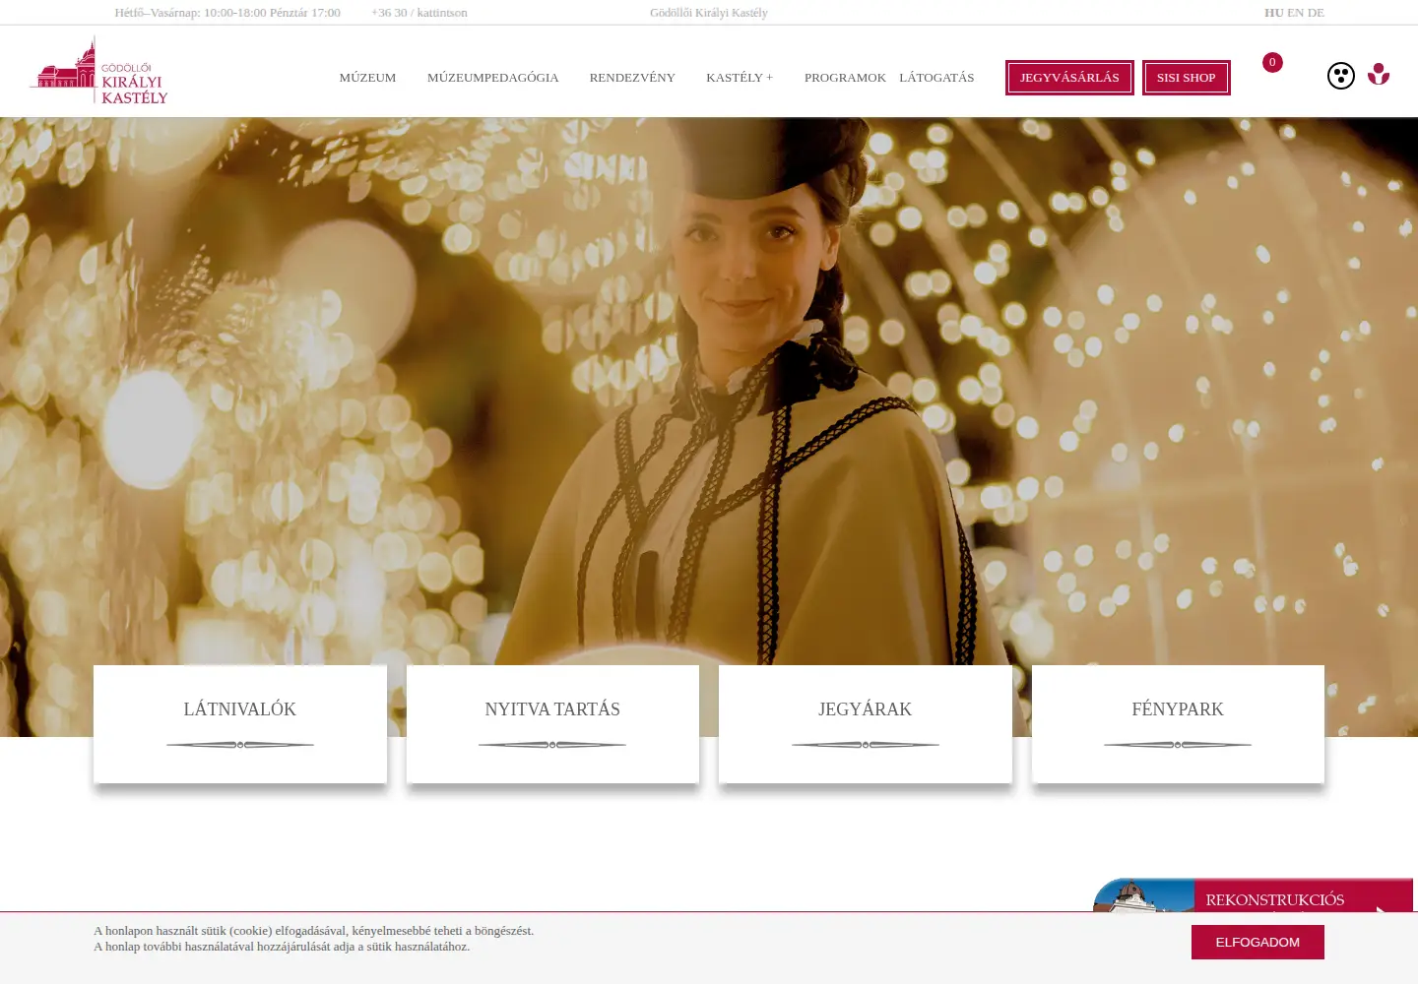This screenshot has width=1418, height=984.
Task: Click the Gödöllői Királyi Kastély header text
Action: [x=709, y=13]
